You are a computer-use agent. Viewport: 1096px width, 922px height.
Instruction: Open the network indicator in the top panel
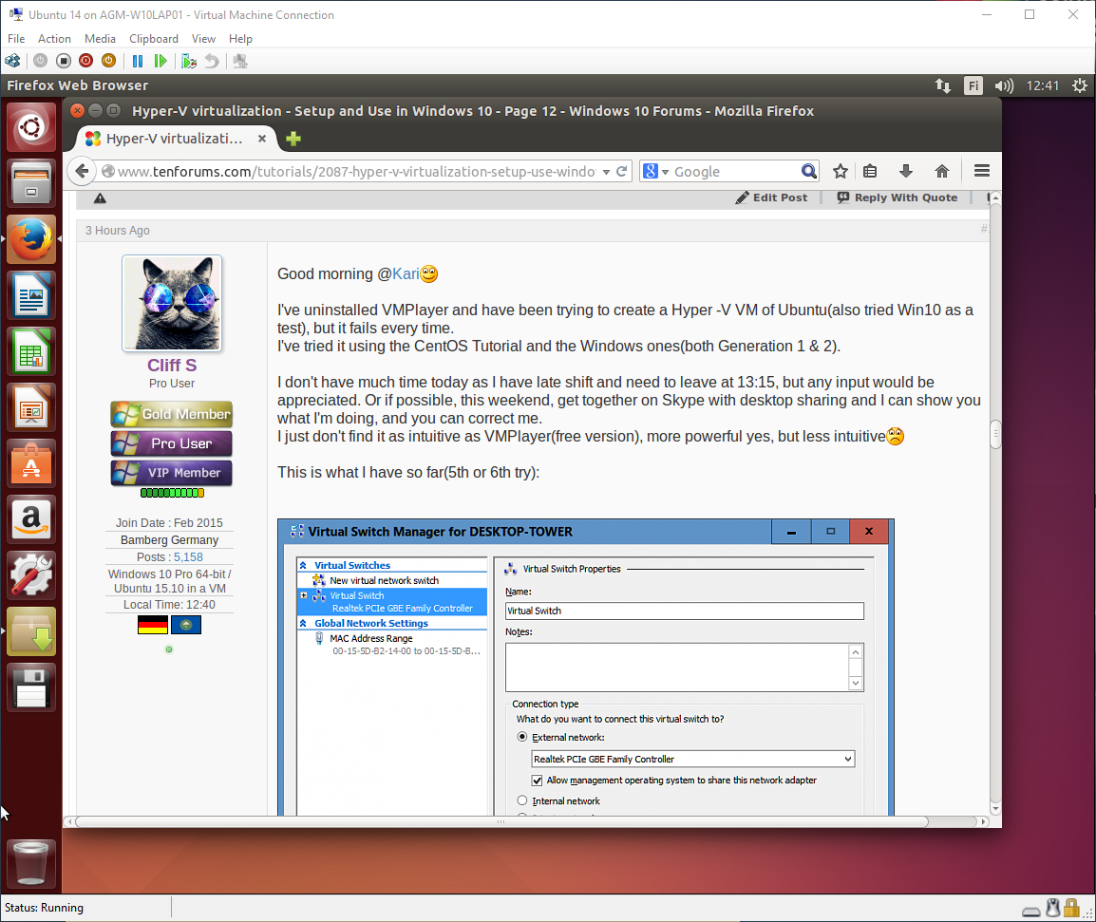tap(943, 86)
